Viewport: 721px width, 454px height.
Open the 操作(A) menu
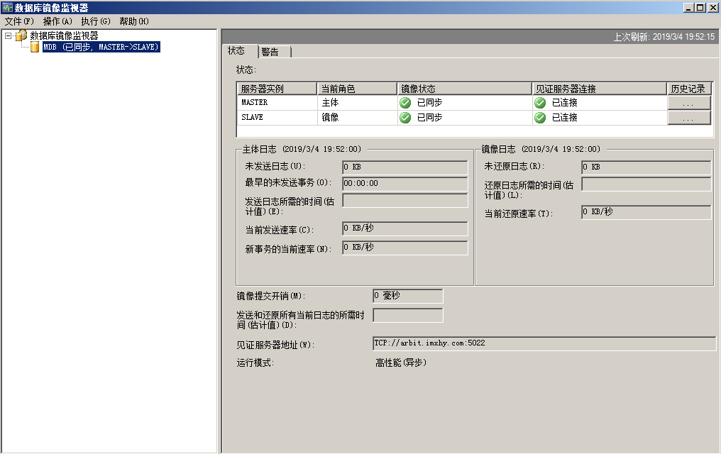57,21
